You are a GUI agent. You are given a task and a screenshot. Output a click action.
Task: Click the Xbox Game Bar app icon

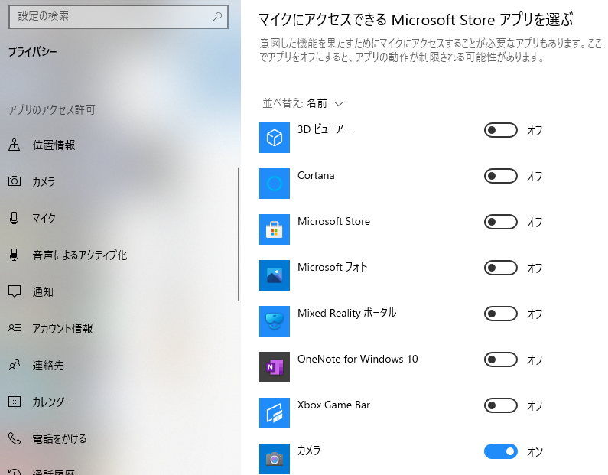pos(274,413)
